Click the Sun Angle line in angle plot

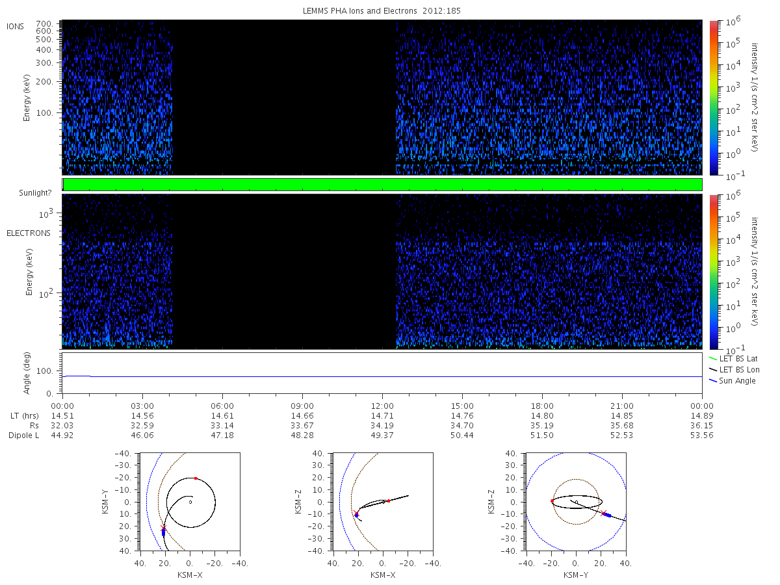[x=382, y=376]
